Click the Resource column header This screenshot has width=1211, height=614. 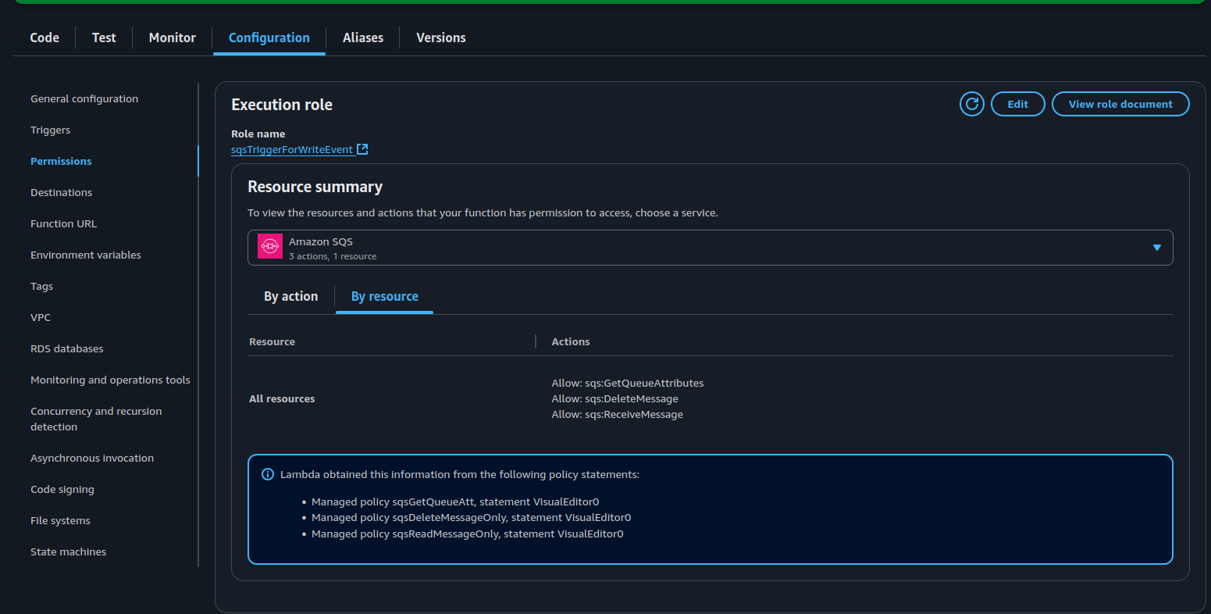click(x=272, y=342)
